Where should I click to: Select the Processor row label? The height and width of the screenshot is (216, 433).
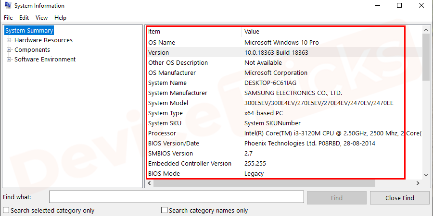[x=162, y=133]
